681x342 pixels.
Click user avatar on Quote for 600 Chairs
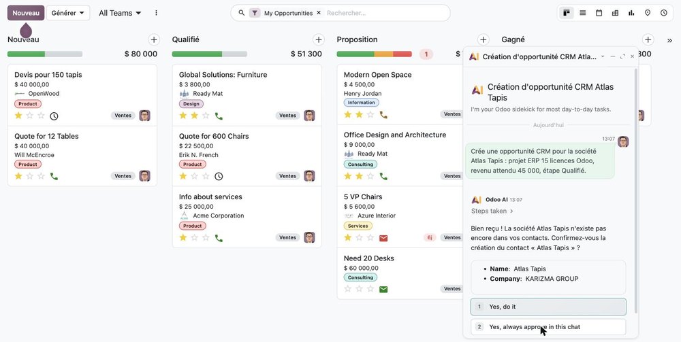pyautogui.click(x=309, y=176)
